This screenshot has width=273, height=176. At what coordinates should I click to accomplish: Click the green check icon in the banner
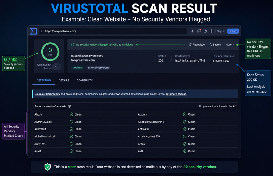73,45
